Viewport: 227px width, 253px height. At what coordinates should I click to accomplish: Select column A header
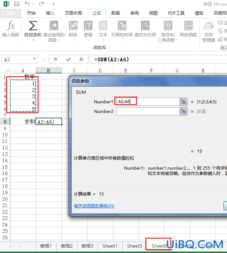pyautogui.click(x=23, y=70)
